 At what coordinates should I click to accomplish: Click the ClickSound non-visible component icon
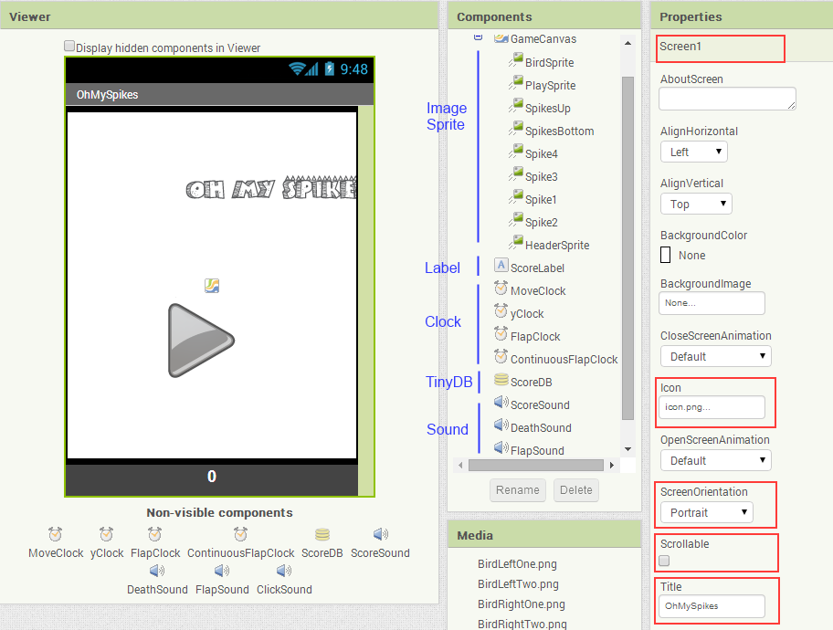[x=283, y=572]
